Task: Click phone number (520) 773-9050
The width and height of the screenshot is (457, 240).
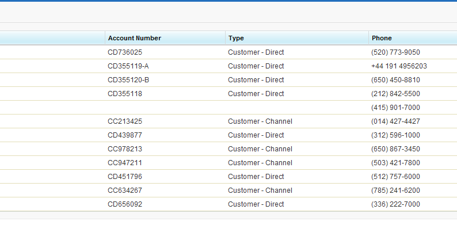Action: point(395,52)
